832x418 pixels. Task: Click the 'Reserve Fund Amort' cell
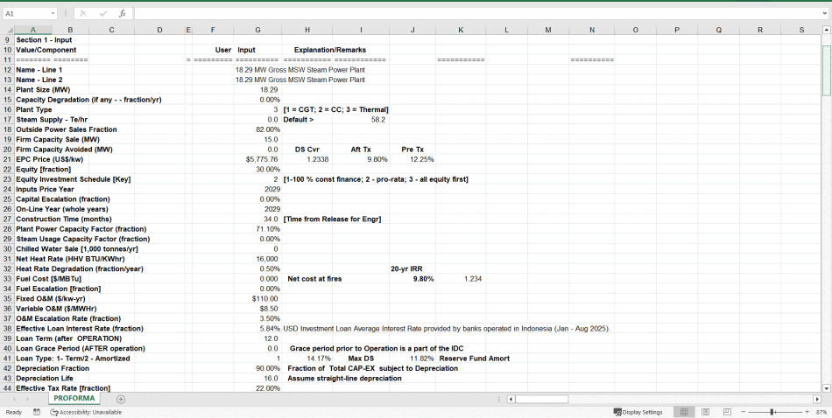click(475, 359)
